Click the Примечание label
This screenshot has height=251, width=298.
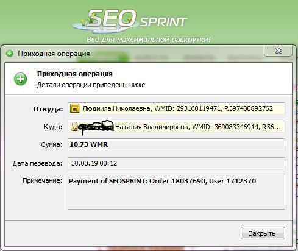(x=42, y=180)
